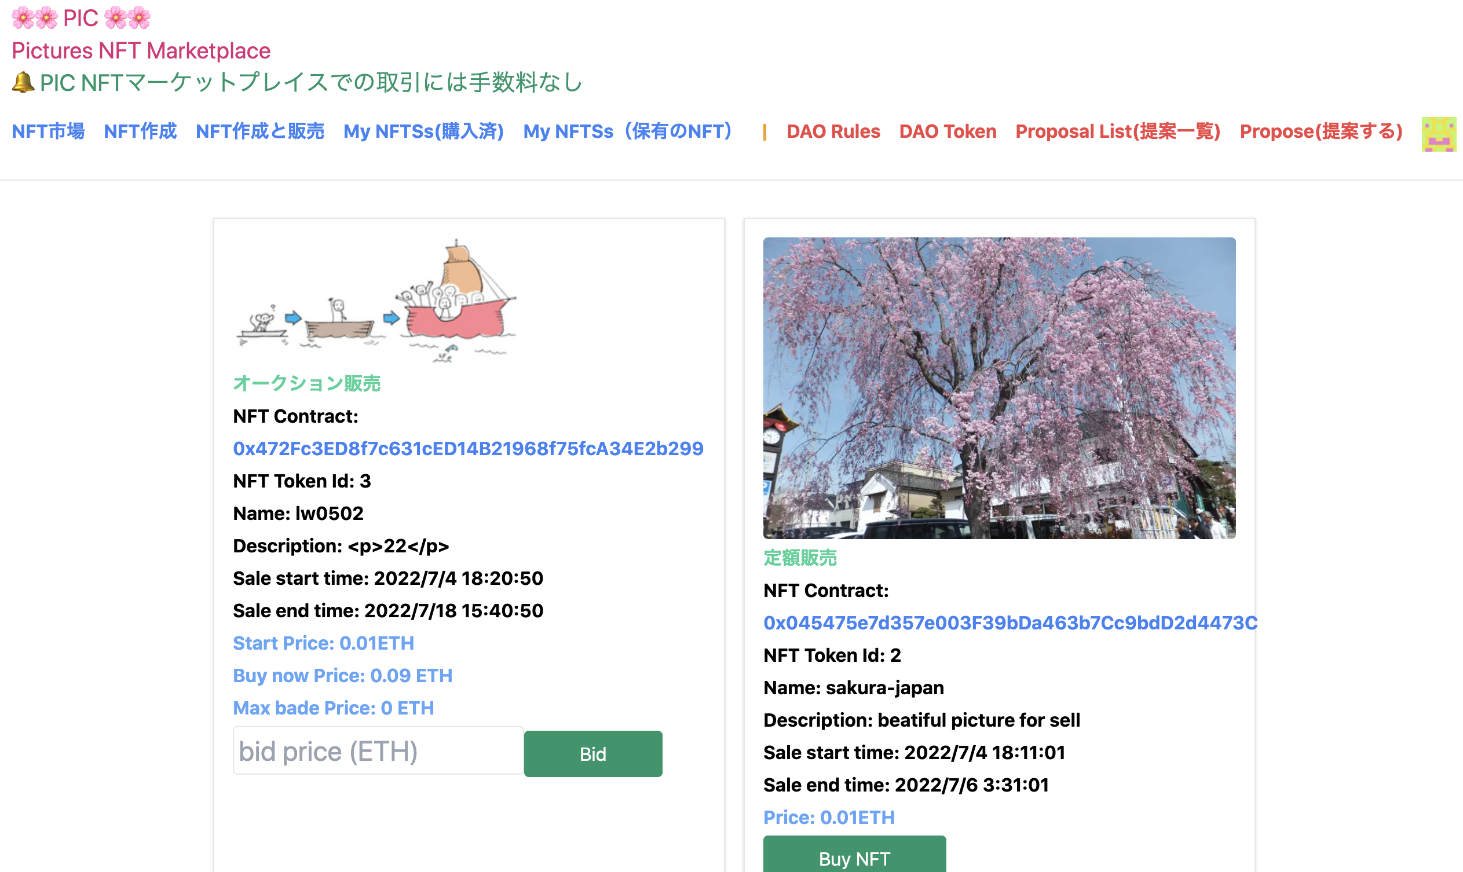This screenshot has width=1463, height=872.
Task: Click Sale start time 2022/7/4 18:20:50
Action: coord(388,578)
